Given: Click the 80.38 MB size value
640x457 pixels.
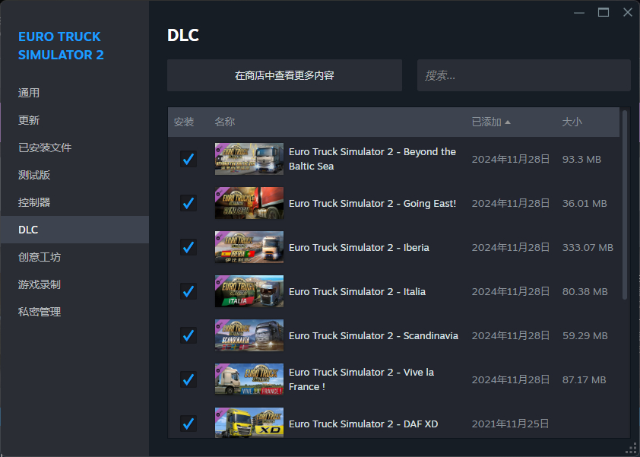Looking at the screenshot, I should 585,291.
